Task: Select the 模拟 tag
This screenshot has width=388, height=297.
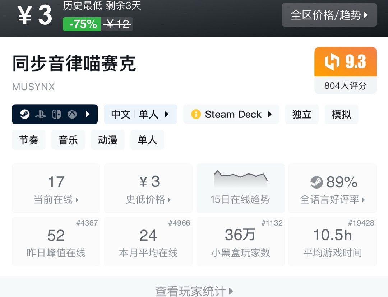Action: pyautogui.click(x=341, y=114)
